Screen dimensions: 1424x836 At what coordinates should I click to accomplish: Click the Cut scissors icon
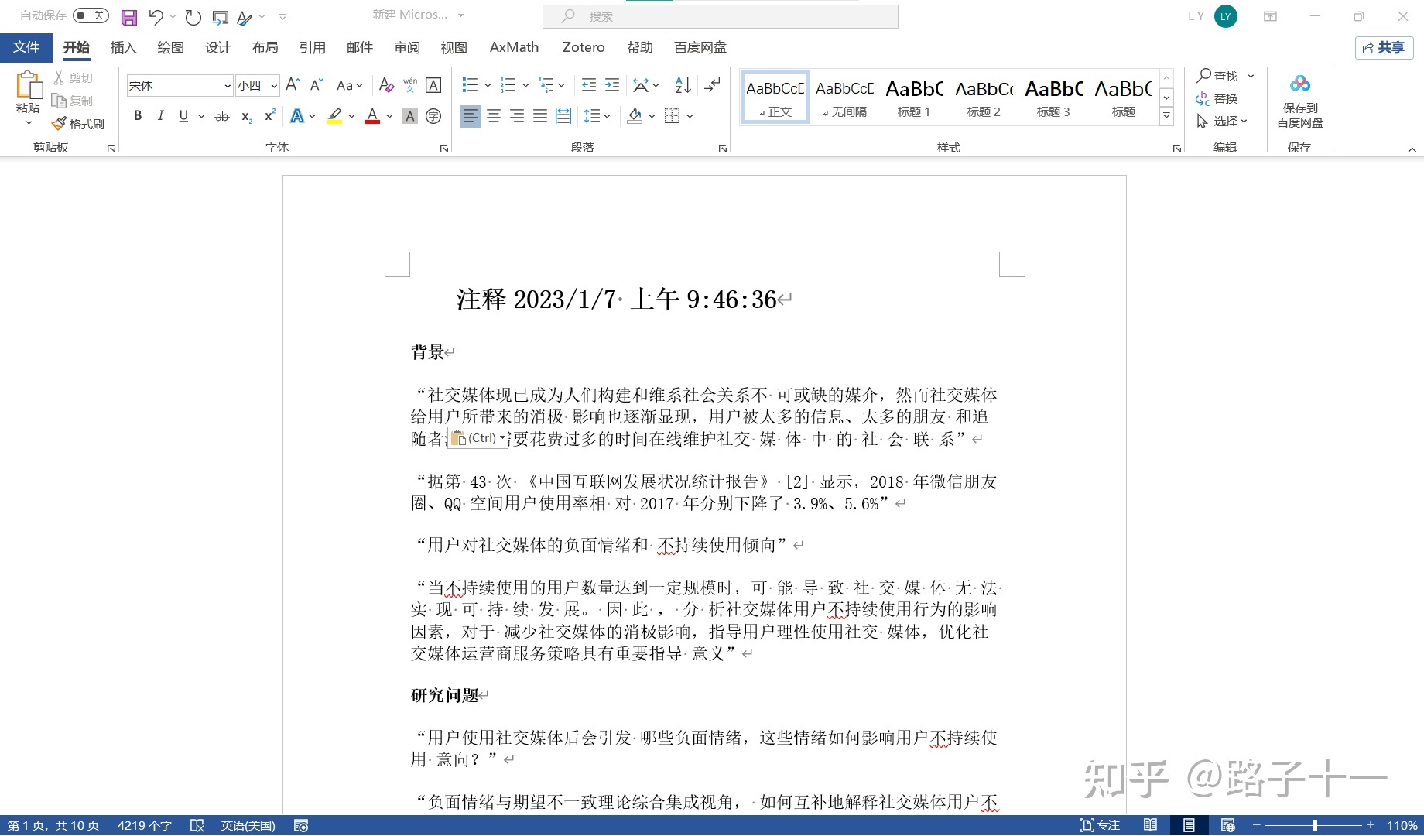[59, 78]
